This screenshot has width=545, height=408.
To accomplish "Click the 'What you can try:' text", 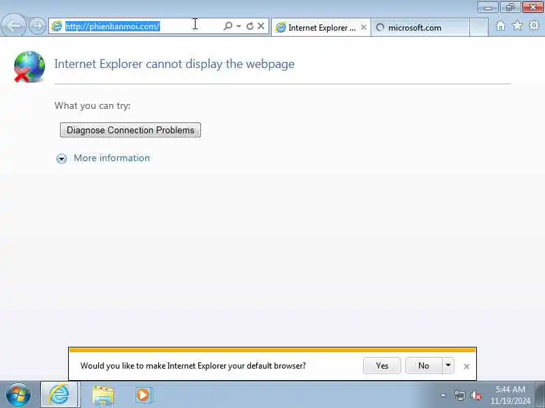I will [93, 105].
